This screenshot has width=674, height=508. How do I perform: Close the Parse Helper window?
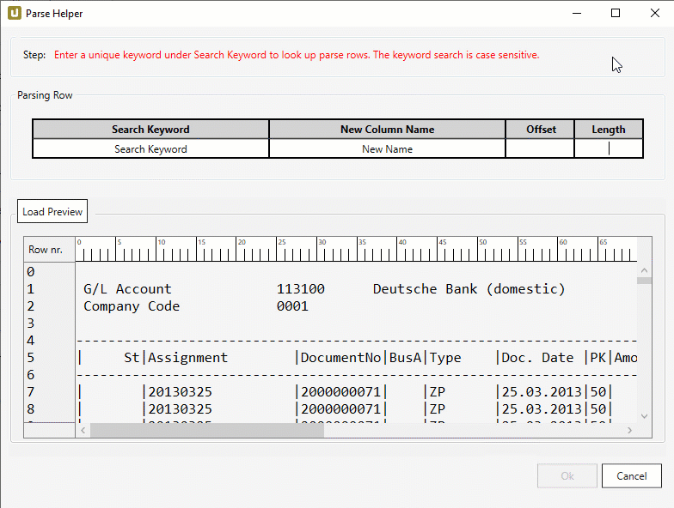coord(655,14)
